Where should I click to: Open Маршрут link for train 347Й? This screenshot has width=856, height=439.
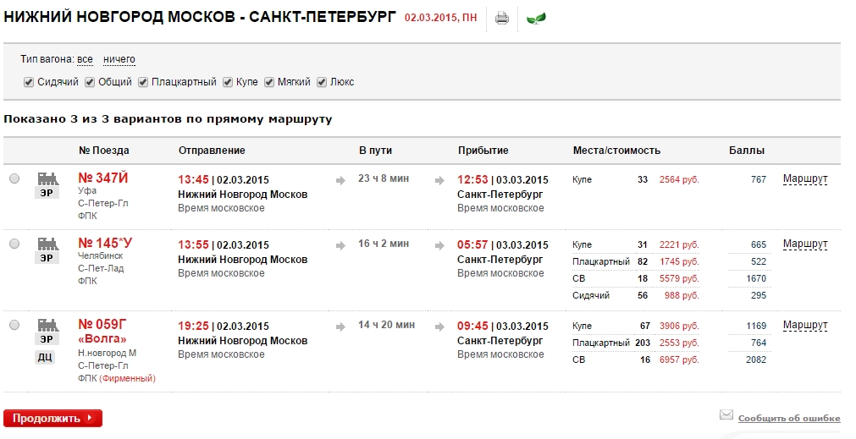point(805,178)
